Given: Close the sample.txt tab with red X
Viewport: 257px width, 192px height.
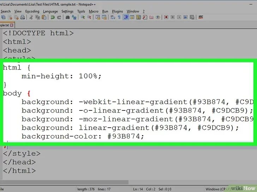Looking at the screenshot, I should (11, 25).
